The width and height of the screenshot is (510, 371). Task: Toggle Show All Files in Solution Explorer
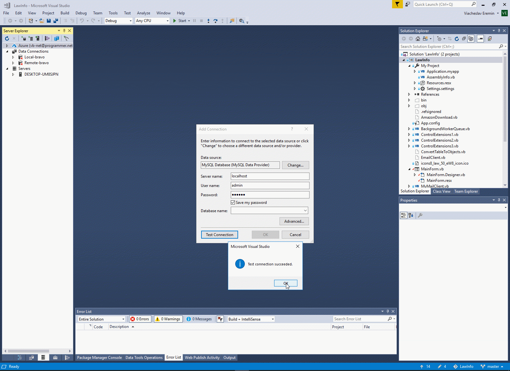[471, 39]
